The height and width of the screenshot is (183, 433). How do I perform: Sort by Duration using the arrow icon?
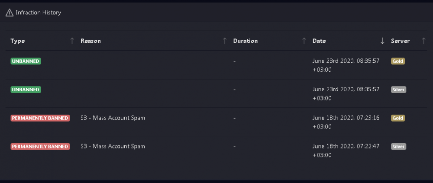pyautogui.click(x=304, y=41)
